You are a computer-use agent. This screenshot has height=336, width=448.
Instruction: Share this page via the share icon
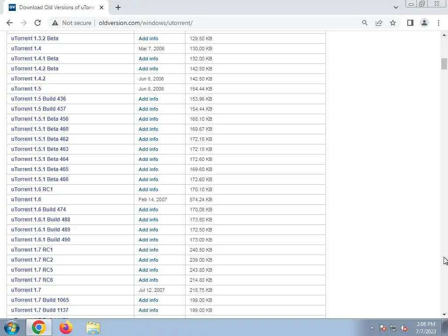pos(379,23)
